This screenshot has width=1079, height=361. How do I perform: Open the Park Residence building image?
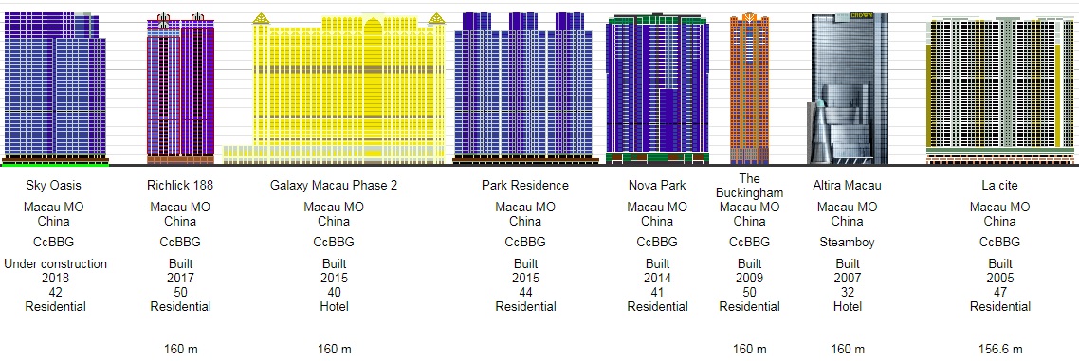(526, 89)
